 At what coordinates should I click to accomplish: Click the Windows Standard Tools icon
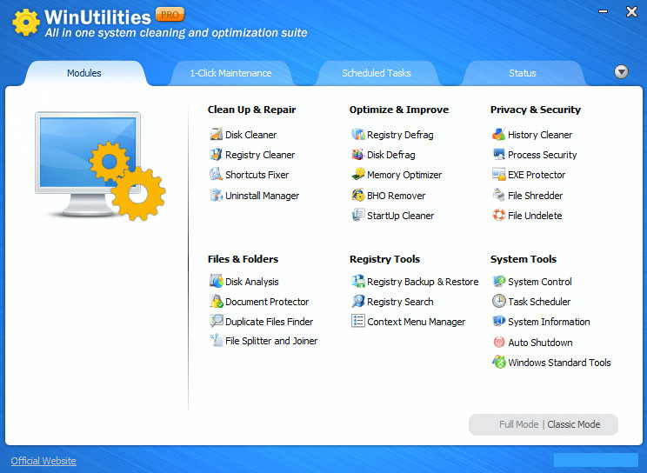(499, 362)
